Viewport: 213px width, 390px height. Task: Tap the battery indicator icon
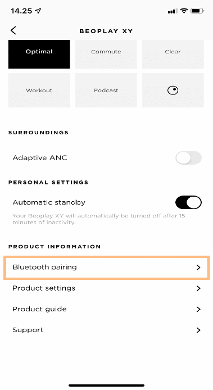click(197, 11)
